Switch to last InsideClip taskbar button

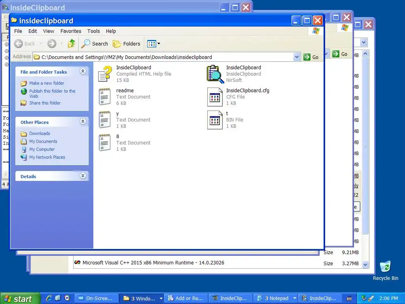[x=320, y=298]
